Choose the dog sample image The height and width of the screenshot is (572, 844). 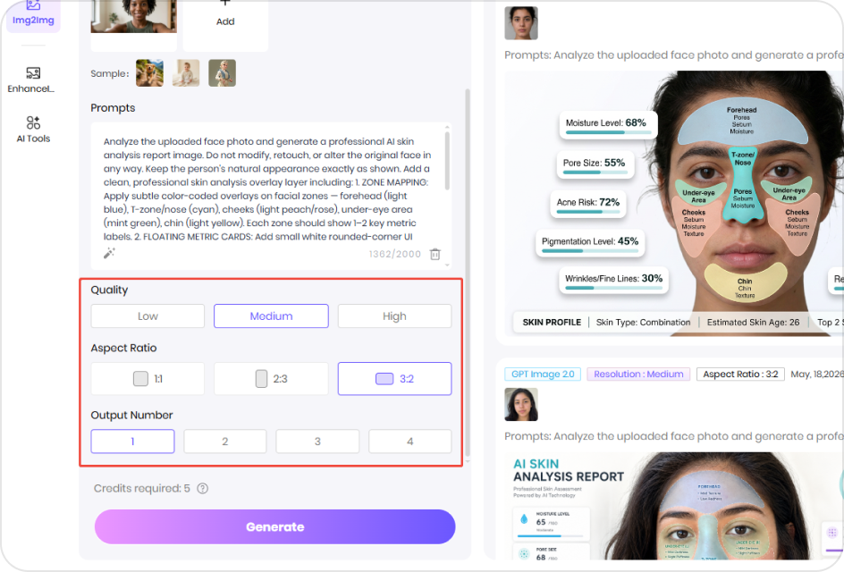pos(149,73)
